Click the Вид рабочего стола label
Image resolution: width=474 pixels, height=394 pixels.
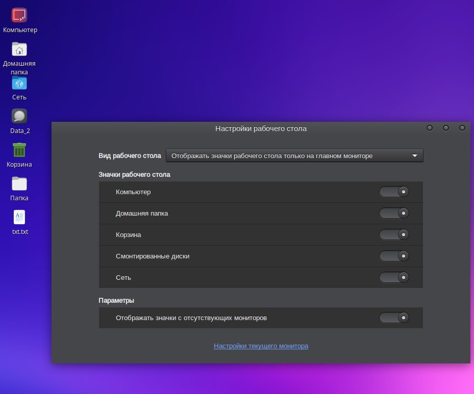pyautogui.click(x=130, y=156)
